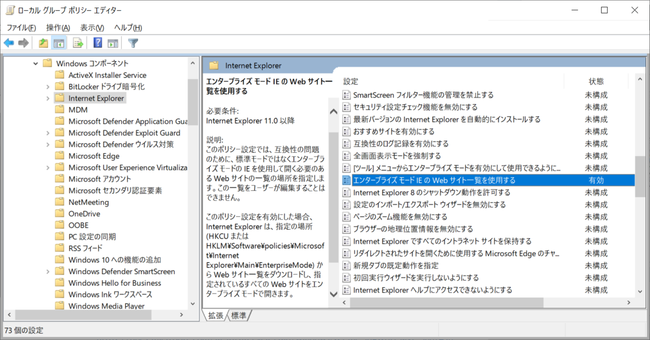The height and width of the screenshot is (340, 650).
Task: Click the RSS フィード folder icon
Action: (x=60, y=248)
